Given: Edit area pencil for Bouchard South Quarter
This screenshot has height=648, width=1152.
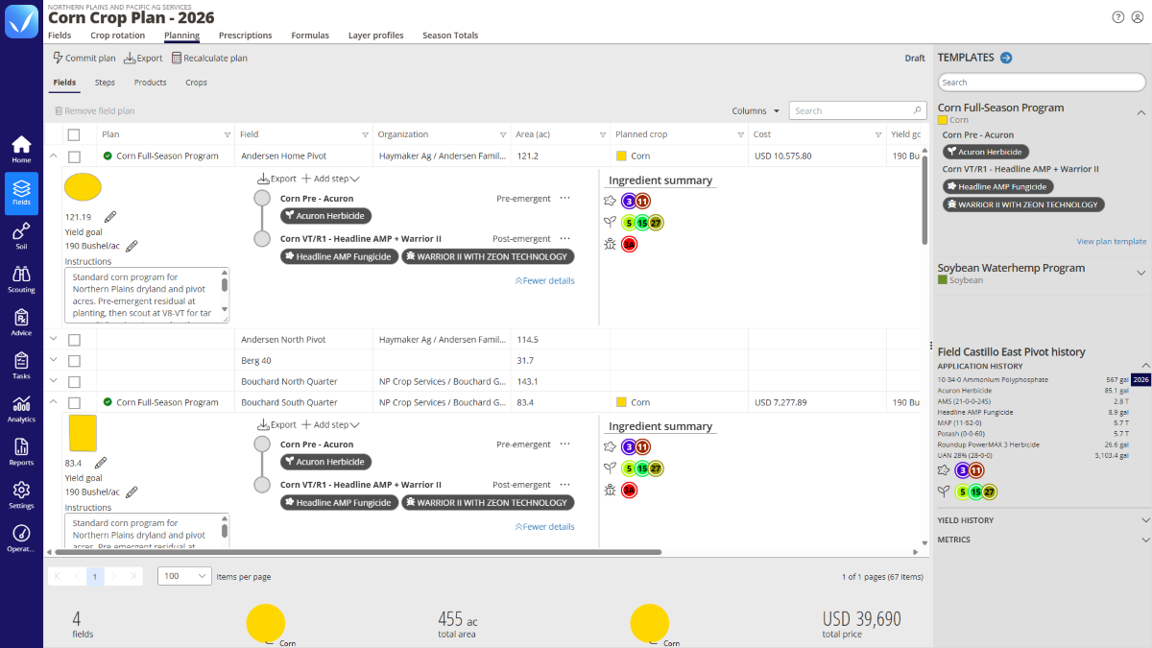Looking at the screenshot, I should [x=101, y=463].
